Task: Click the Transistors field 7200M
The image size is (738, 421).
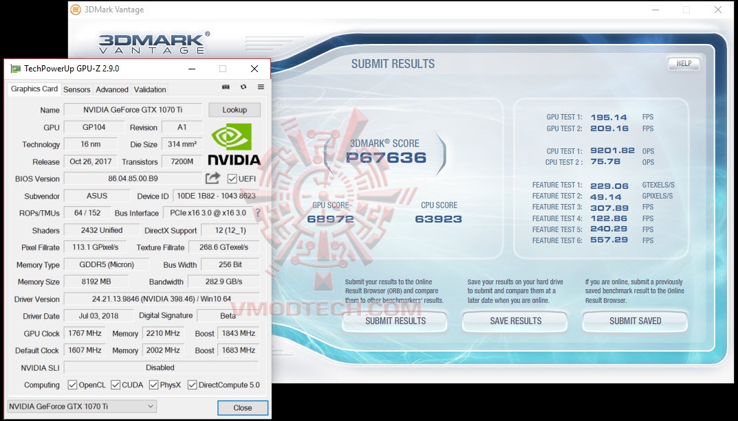Action: pos(182,161)
